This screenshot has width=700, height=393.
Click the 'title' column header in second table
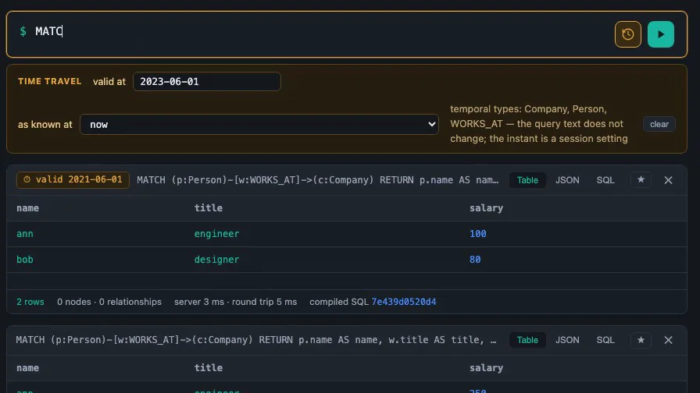208,368
